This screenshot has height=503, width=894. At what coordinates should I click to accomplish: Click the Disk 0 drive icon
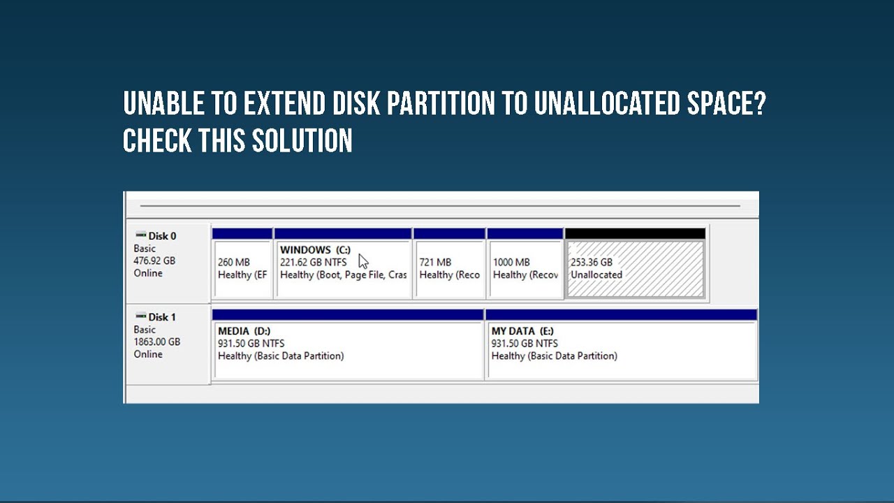tap(140, 236)
